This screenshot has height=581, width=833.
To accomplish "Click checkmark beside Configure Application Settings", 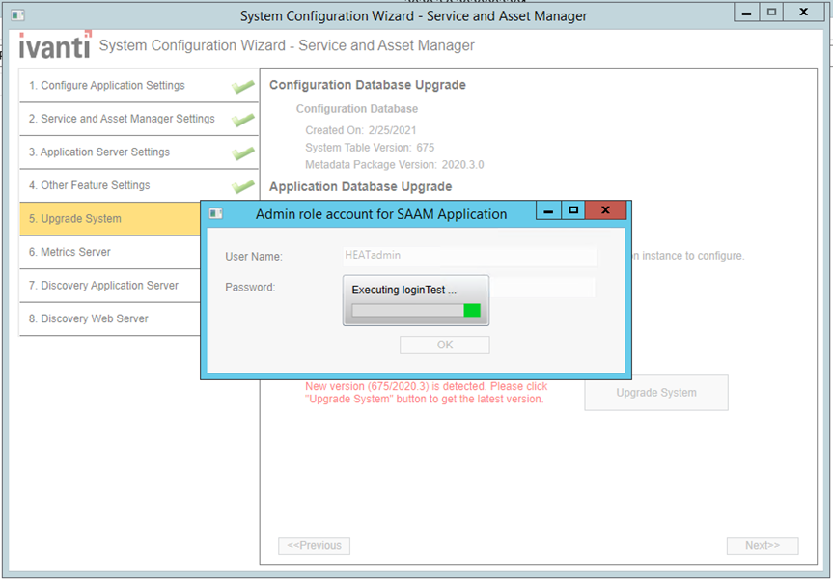I will [x=243, y=86].
